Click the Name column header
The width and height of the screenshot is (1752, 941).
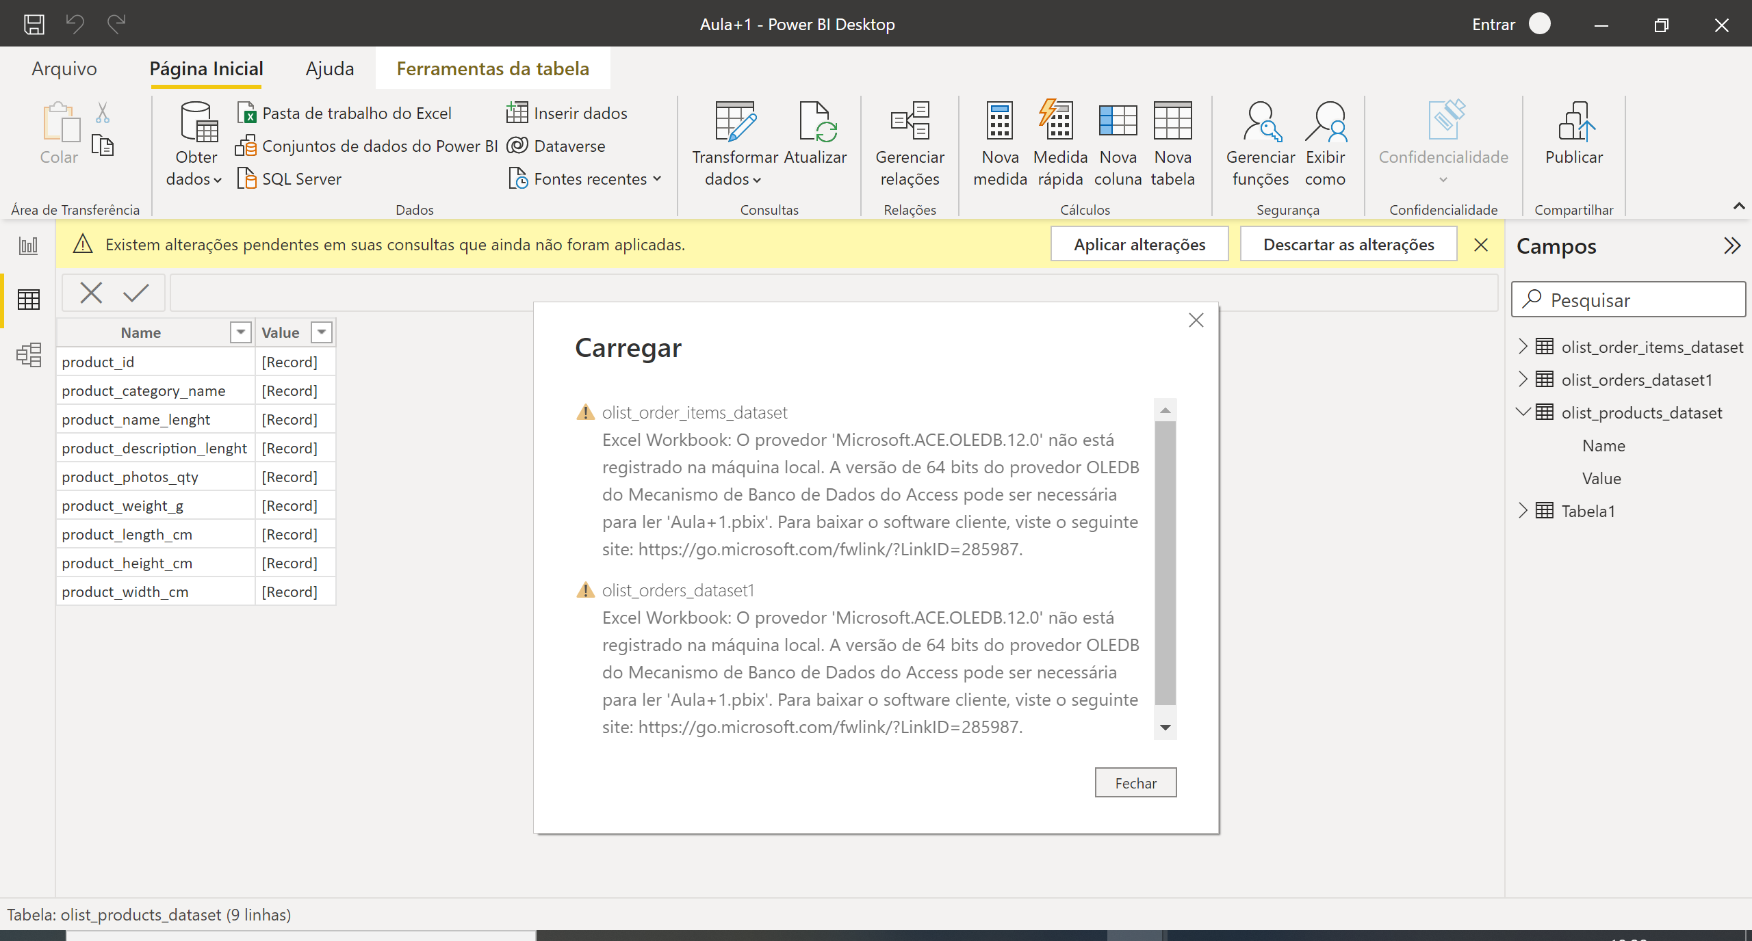pos(156,332)
